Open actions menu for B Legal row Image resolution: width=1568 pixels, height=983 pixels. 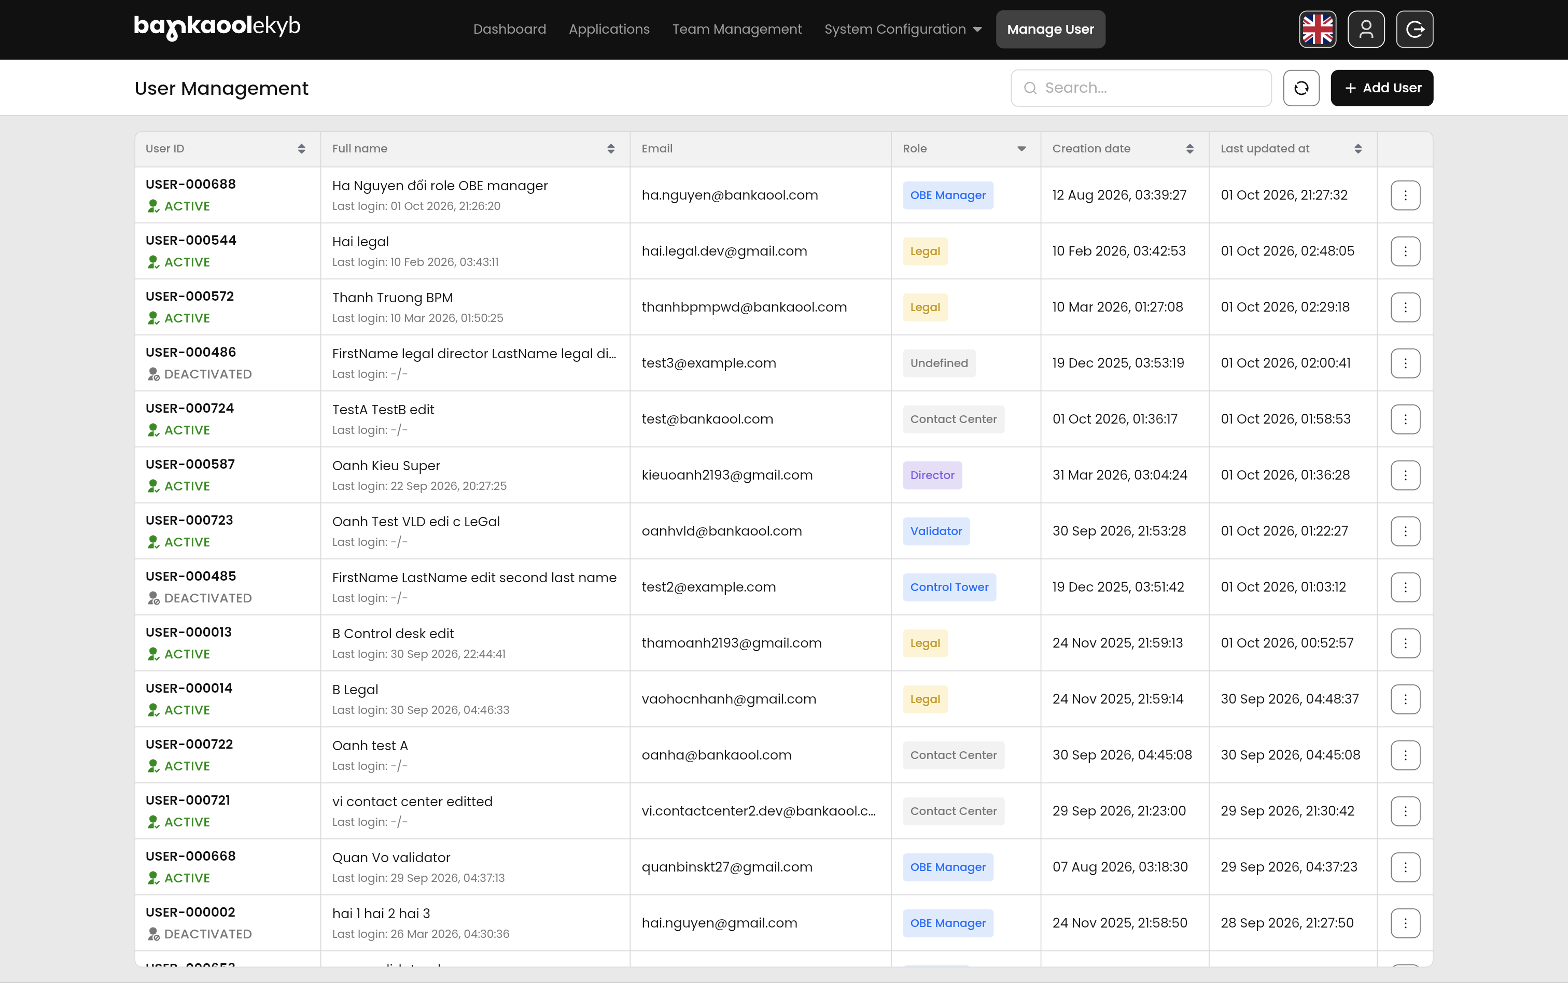click(1405, 699)
